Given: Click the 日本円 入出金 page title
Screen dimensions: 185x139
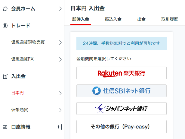Looking at the screenshot, I should [x=88, y=8].
